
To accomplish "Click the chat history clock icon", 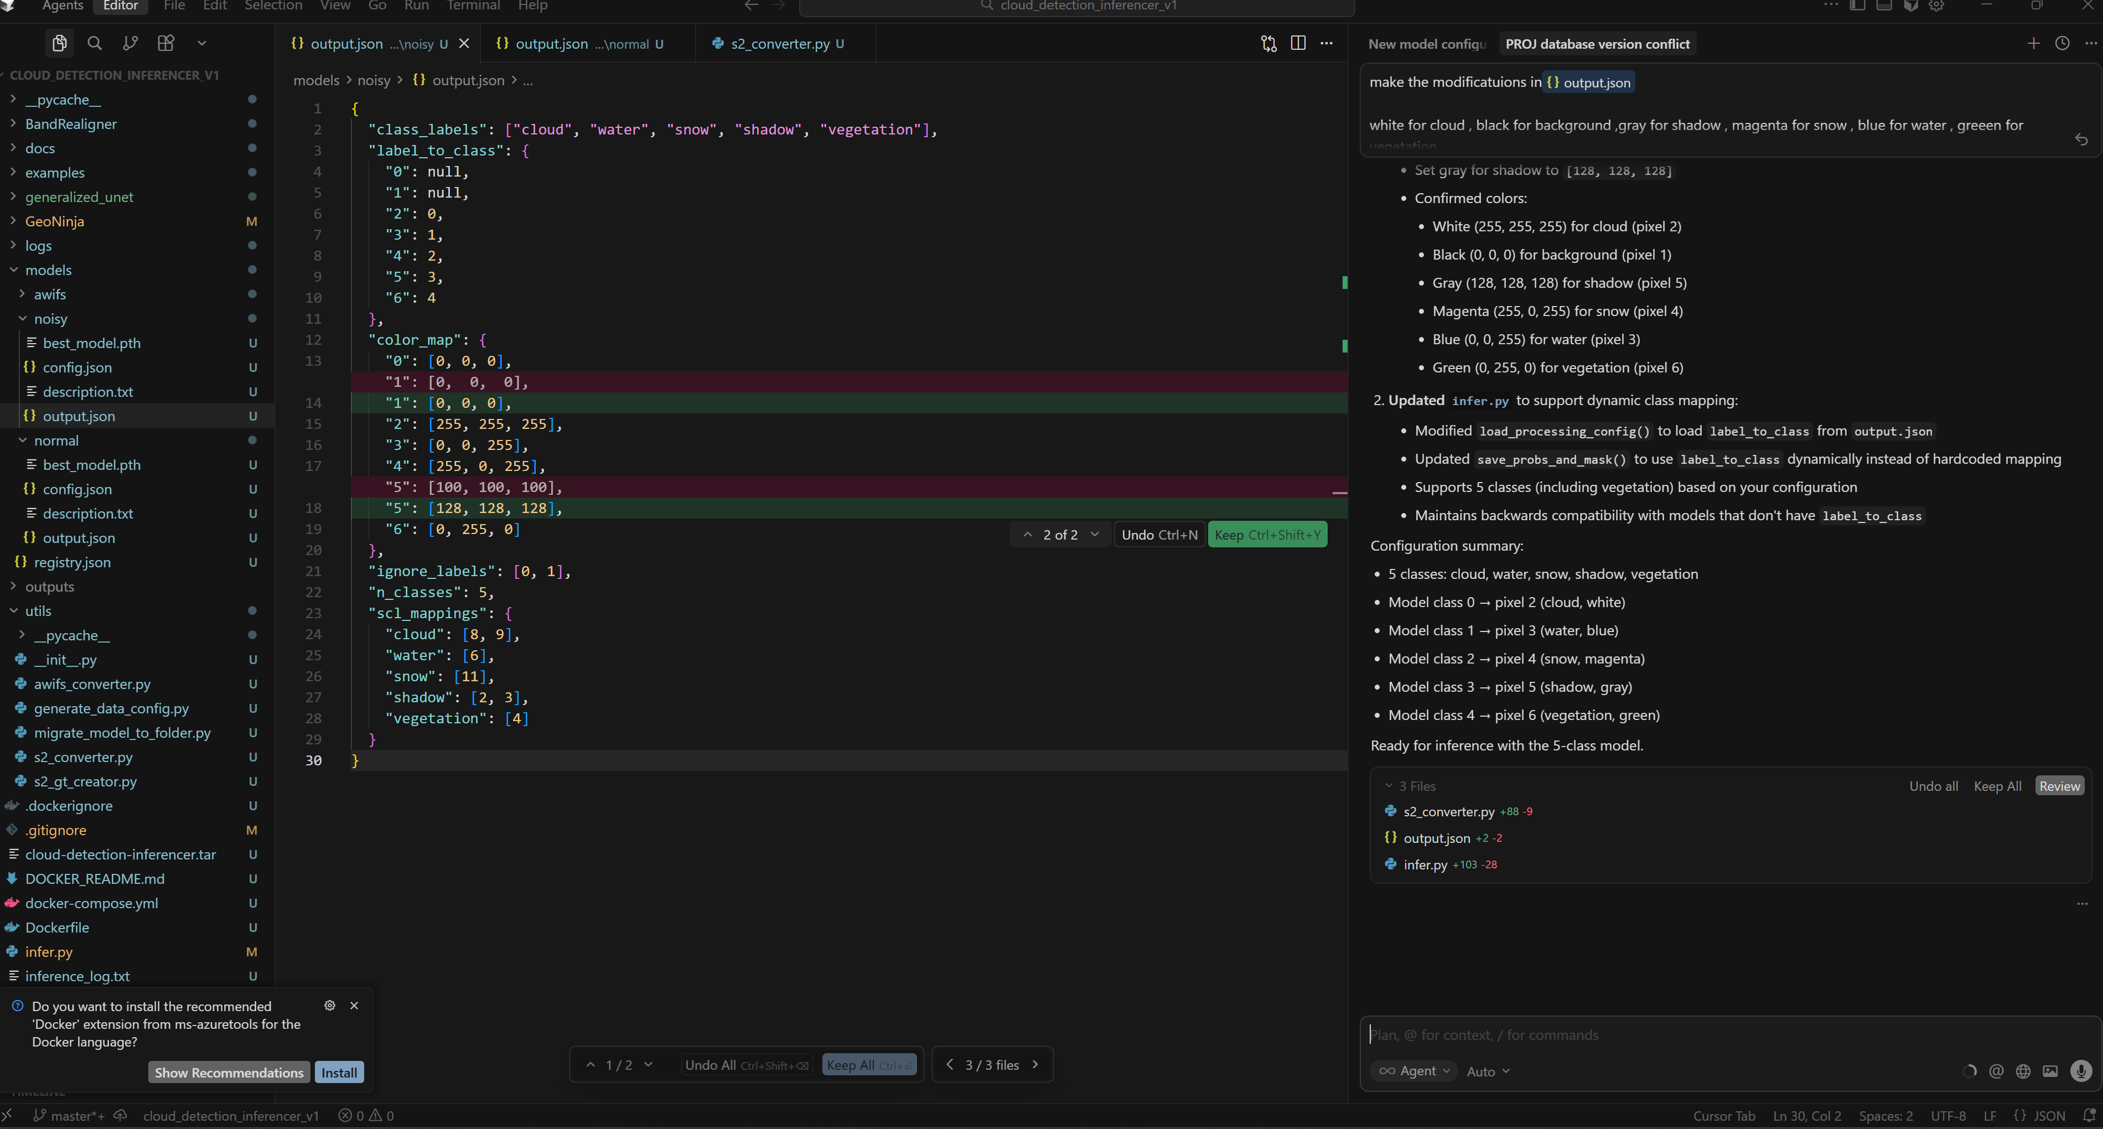I will (2062, 43).
